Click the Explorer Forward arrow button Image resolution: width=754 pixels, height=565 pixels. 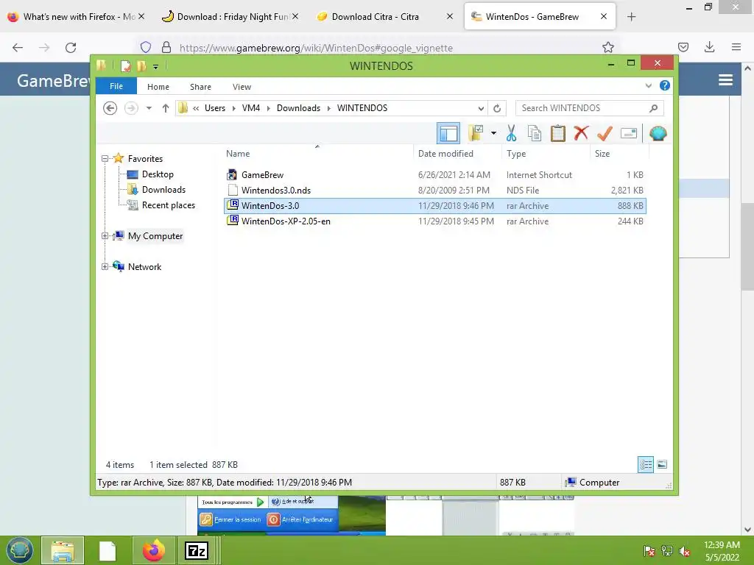[x=131, y=108]
